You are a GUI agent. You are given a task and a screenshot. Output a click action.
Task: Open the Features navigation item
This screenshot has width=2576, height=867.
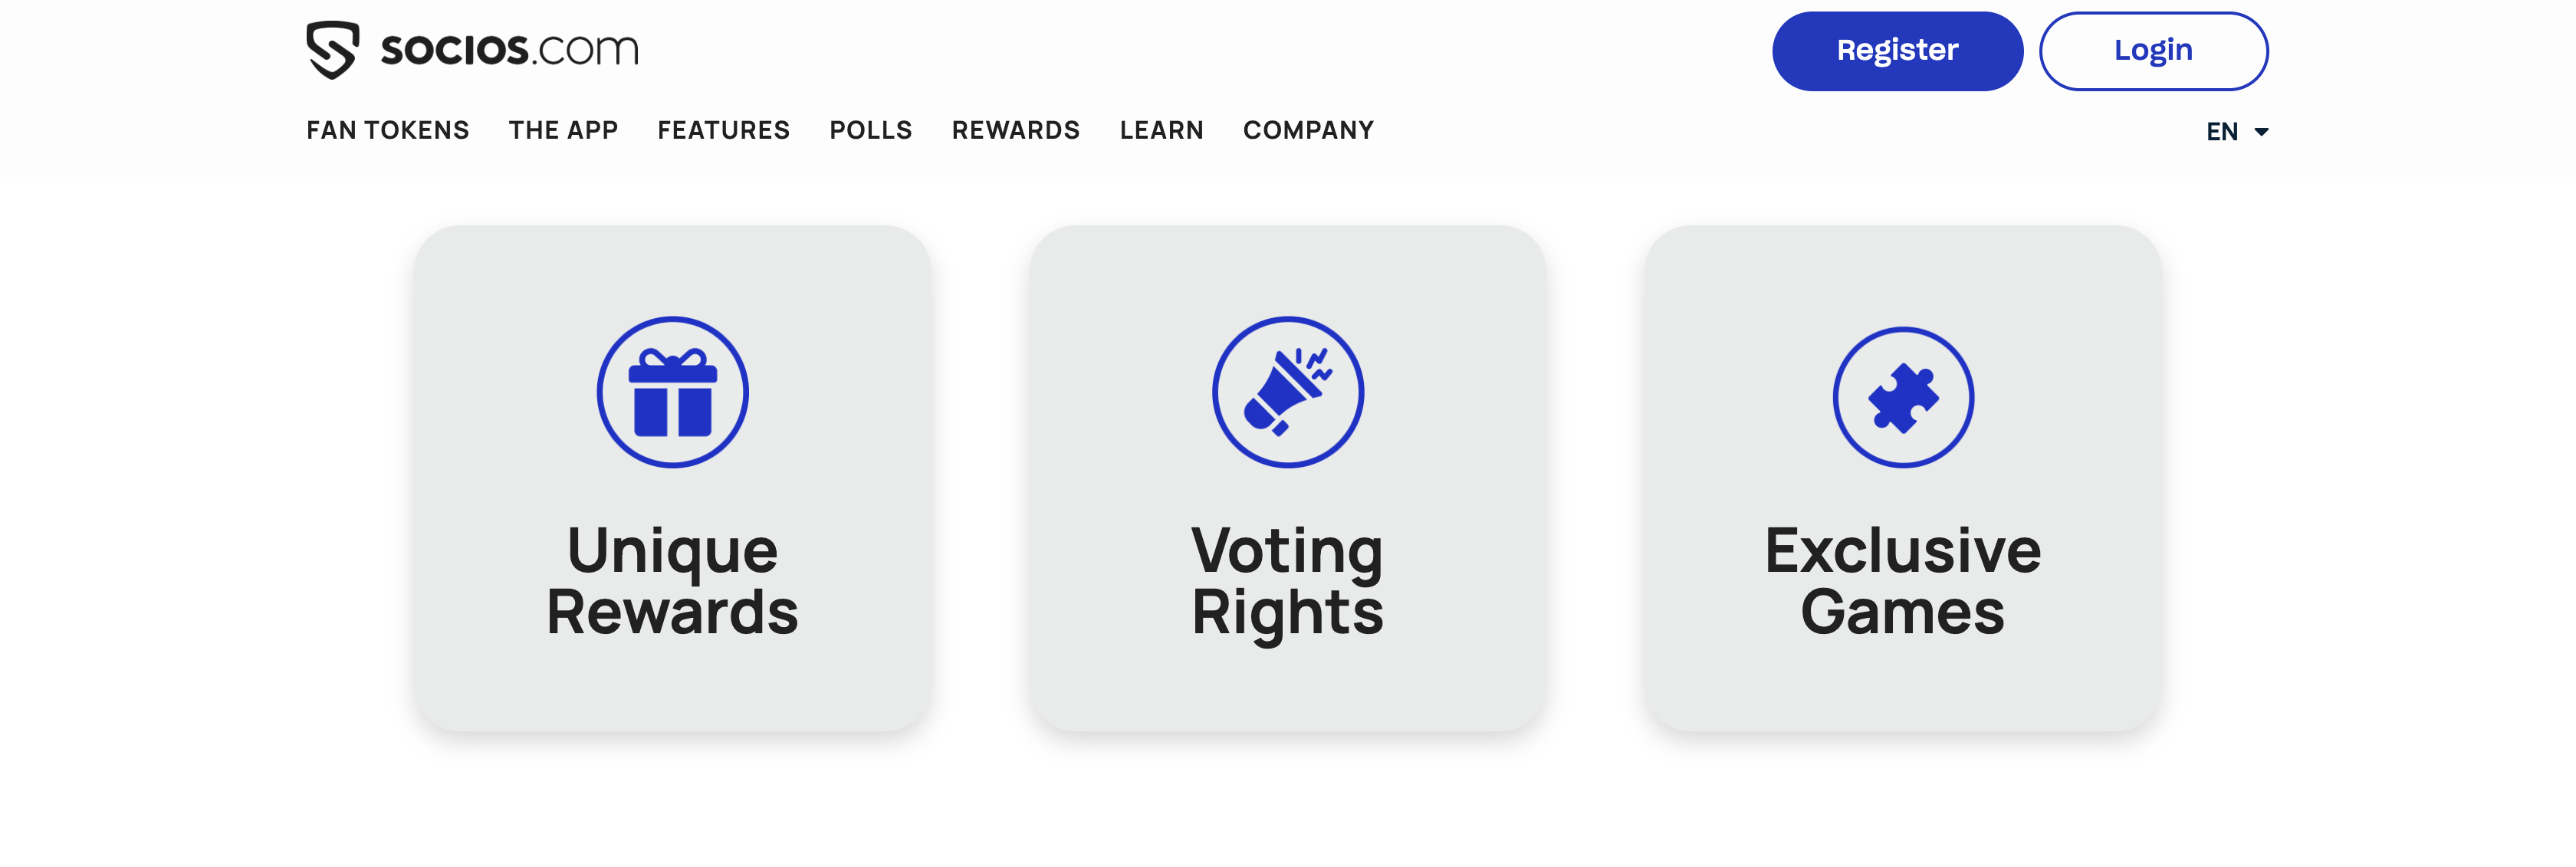(723, 130)
